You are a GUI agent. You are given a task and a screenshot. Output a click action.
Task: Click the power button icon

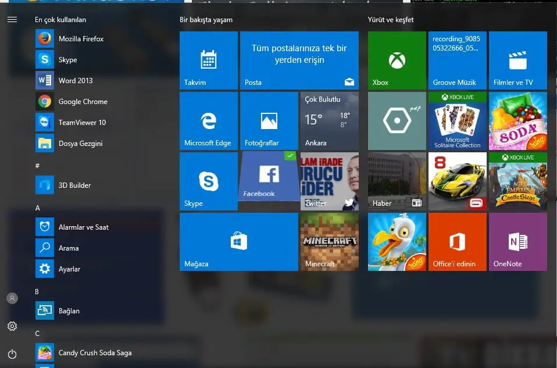12,354
